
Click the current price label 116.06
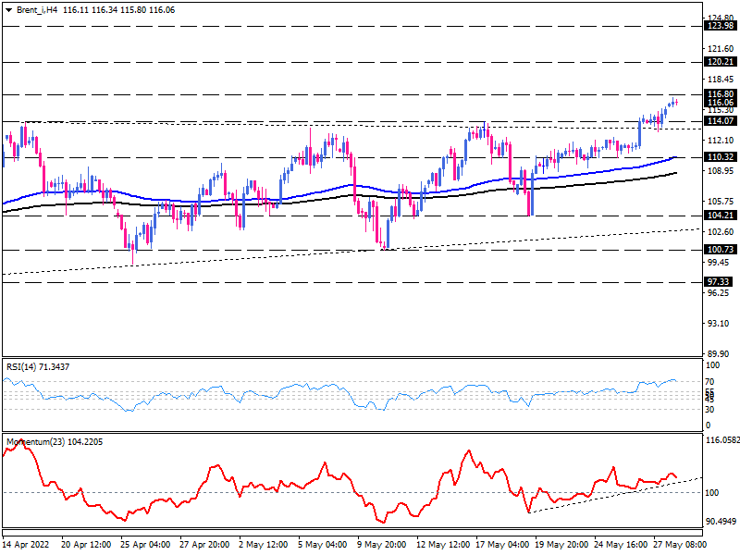pyautogui.click(x=719, y=103)
